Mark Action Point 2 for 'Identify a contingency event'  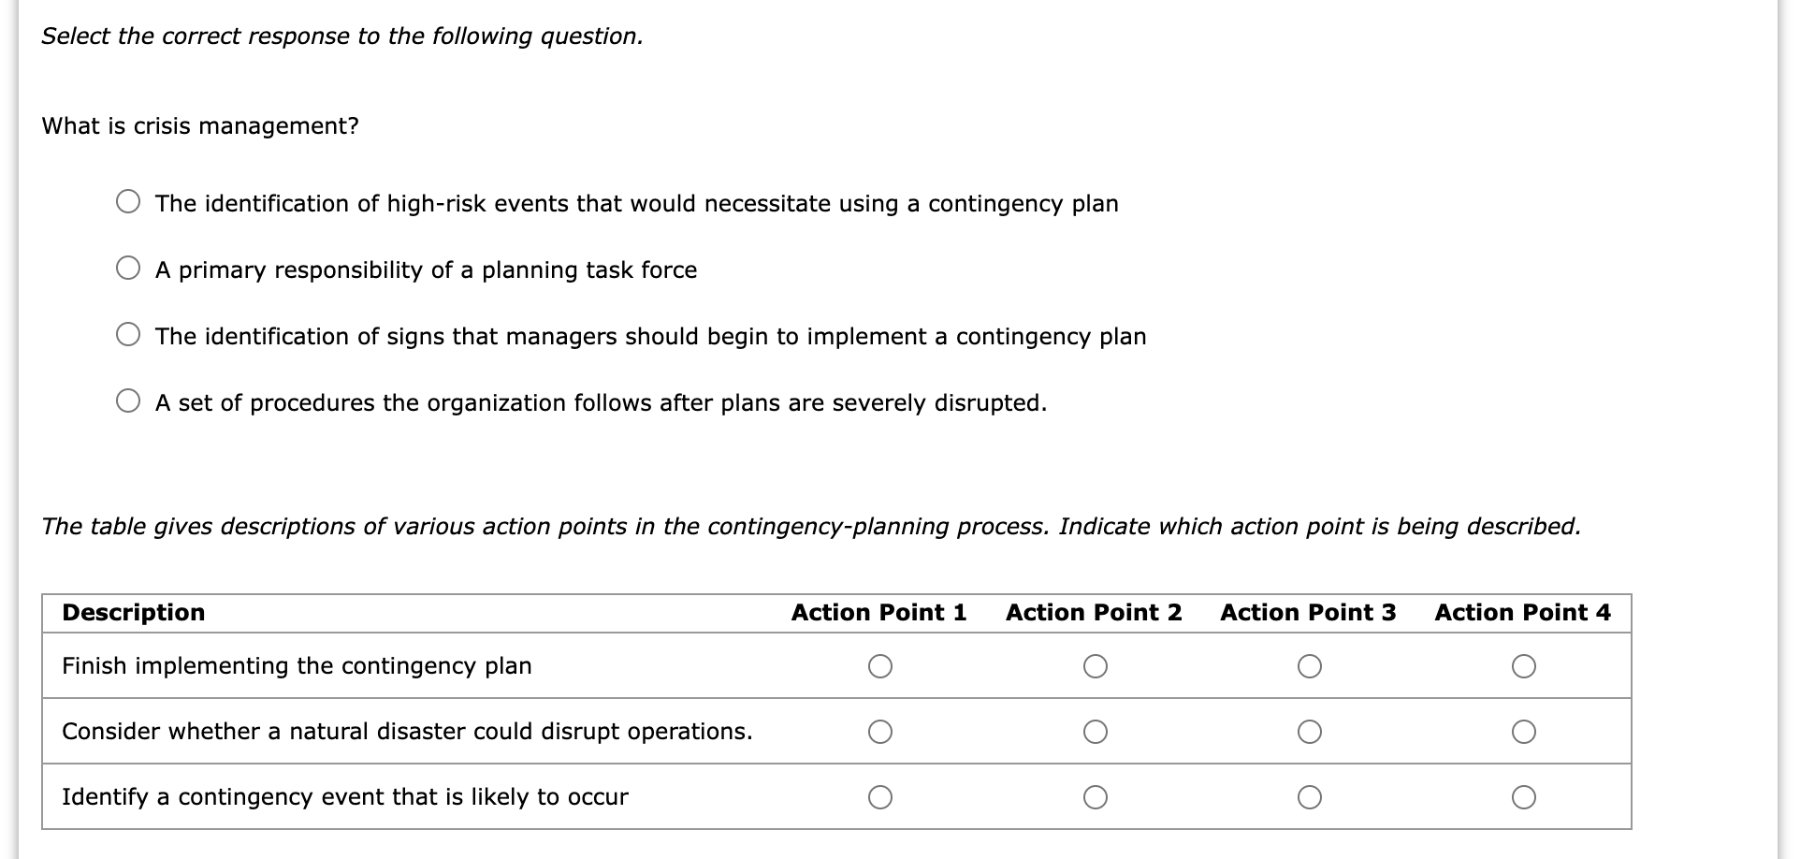(1096, 797)
